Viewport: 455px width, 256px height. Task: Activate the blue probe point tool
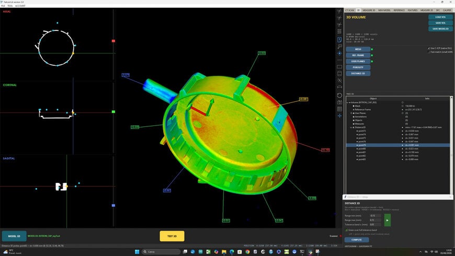pos(339,53)
